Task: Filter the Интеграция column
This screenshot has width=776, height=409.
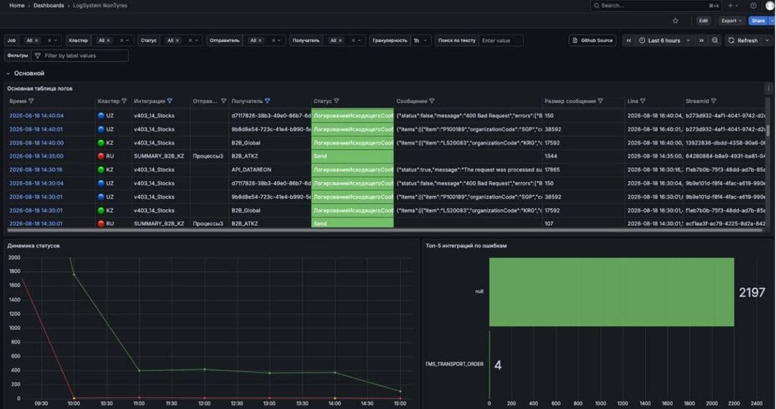Action: [x=170, y=101]
